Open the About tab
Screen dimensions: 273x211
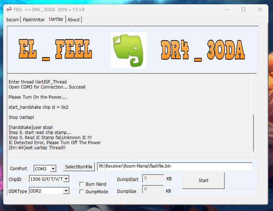coord(74,20)
